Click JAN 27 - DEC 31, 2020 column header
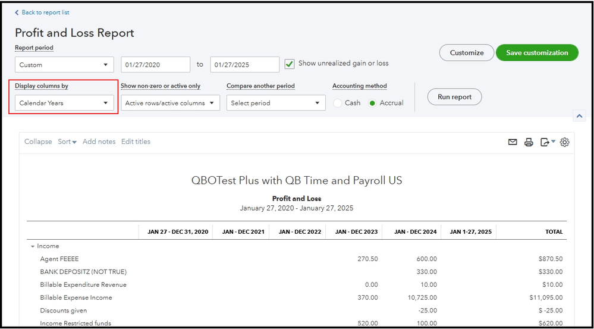The width and height of the screenshot is (594, 329). 178,232
